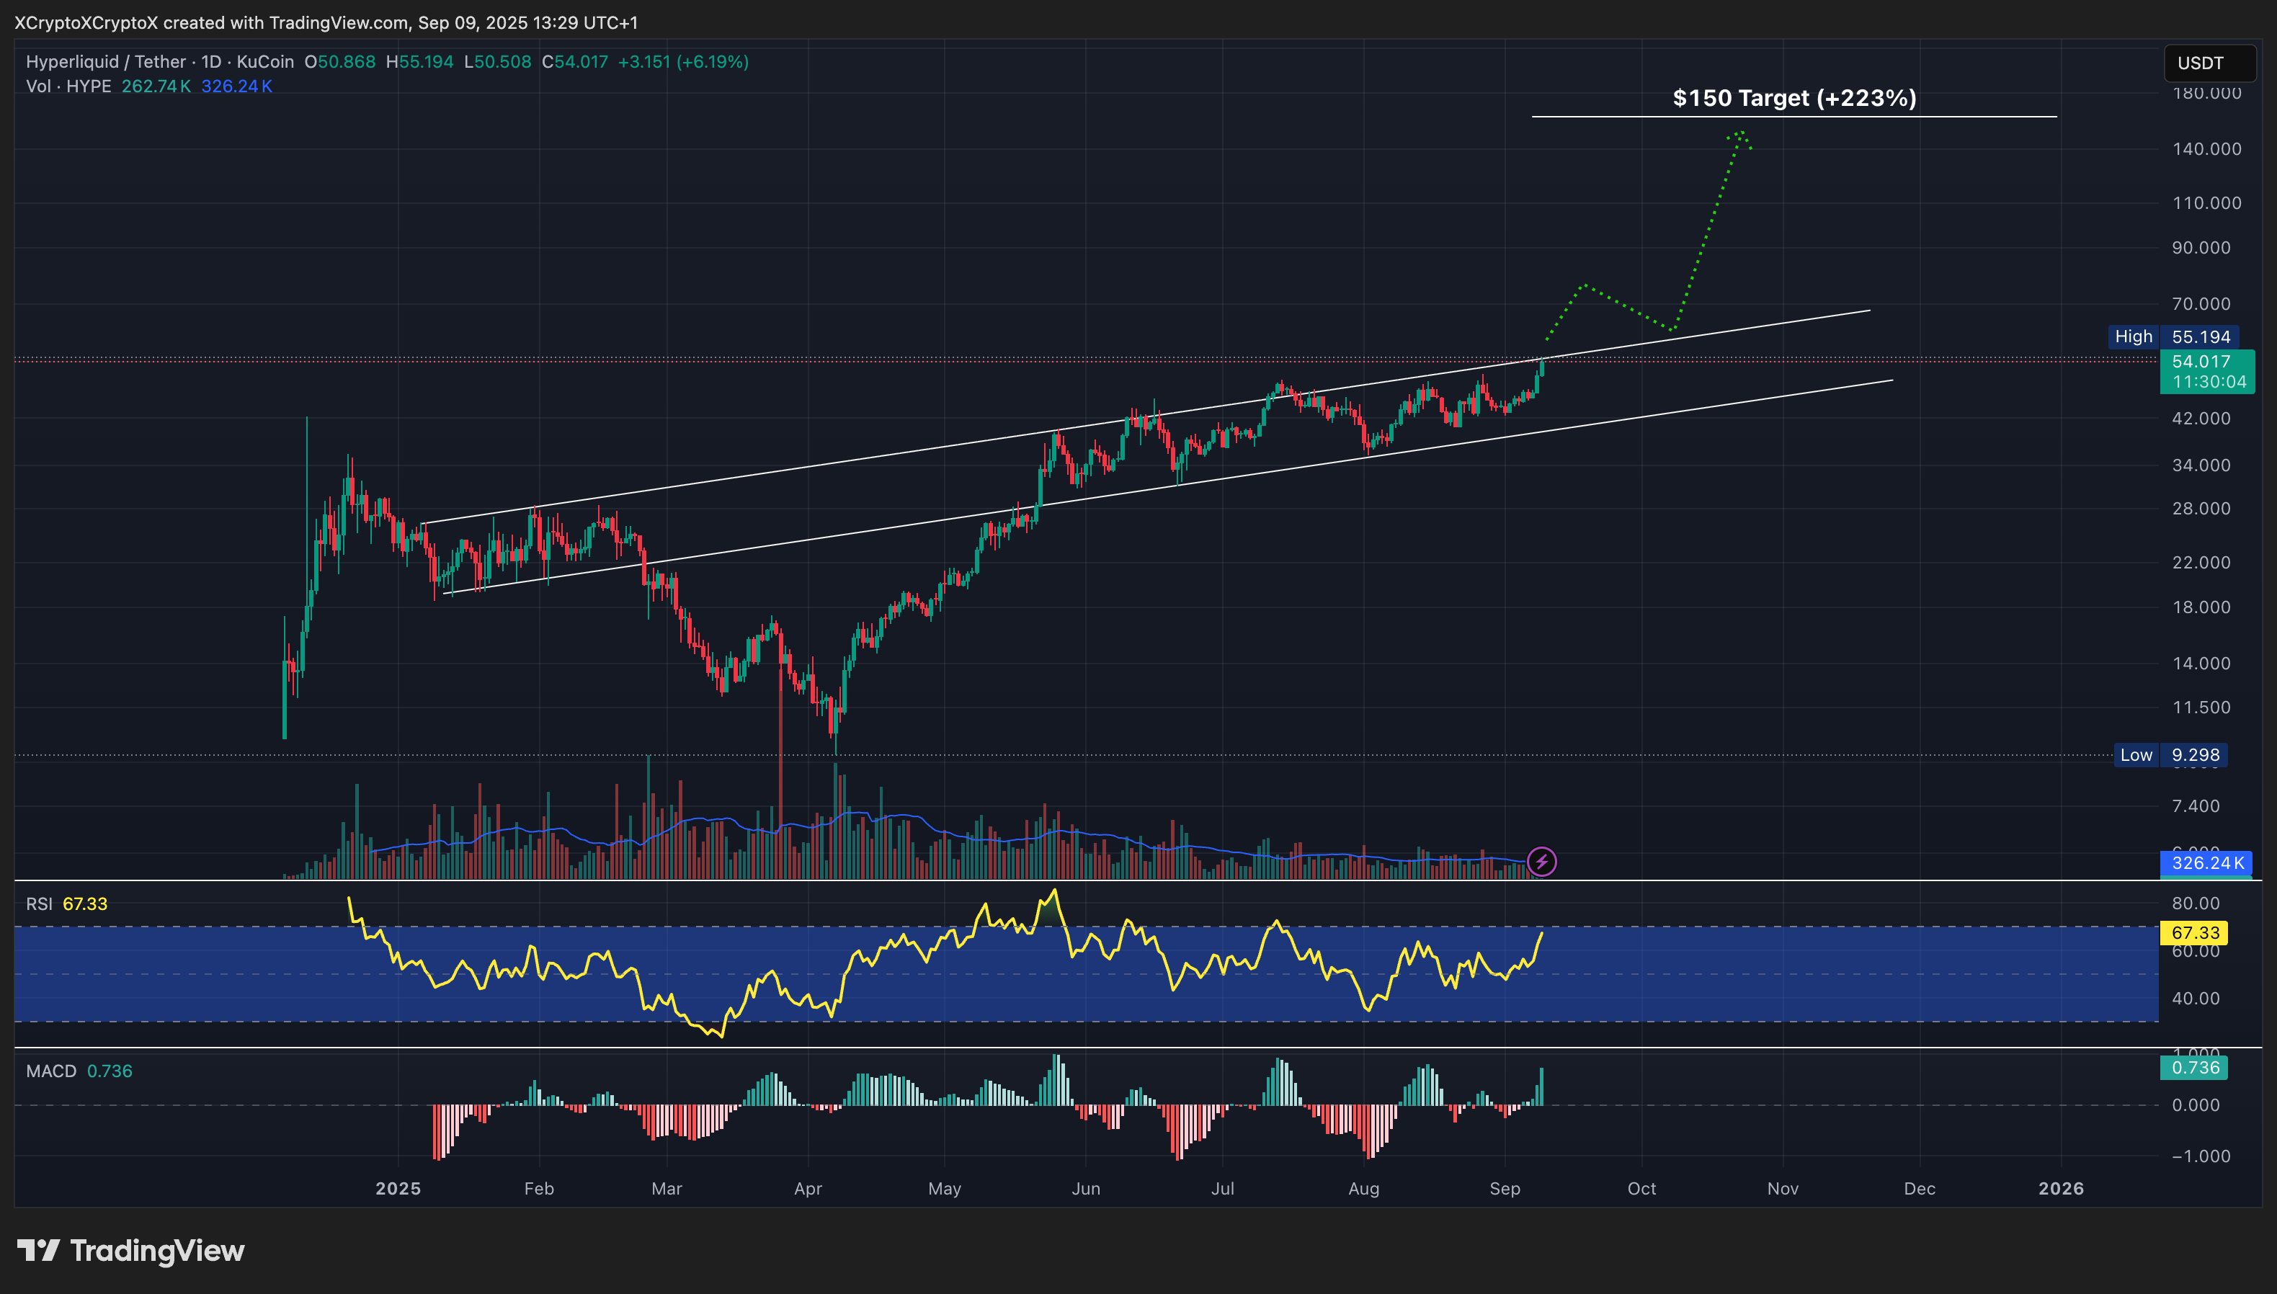Click the blue 326.24K volume value badge
Screen dimensions: 2277x1294
(x=2208, y=864)
